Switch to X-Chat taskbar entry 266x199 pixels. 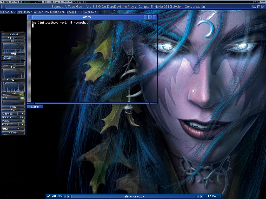click(x=8, y=12)
